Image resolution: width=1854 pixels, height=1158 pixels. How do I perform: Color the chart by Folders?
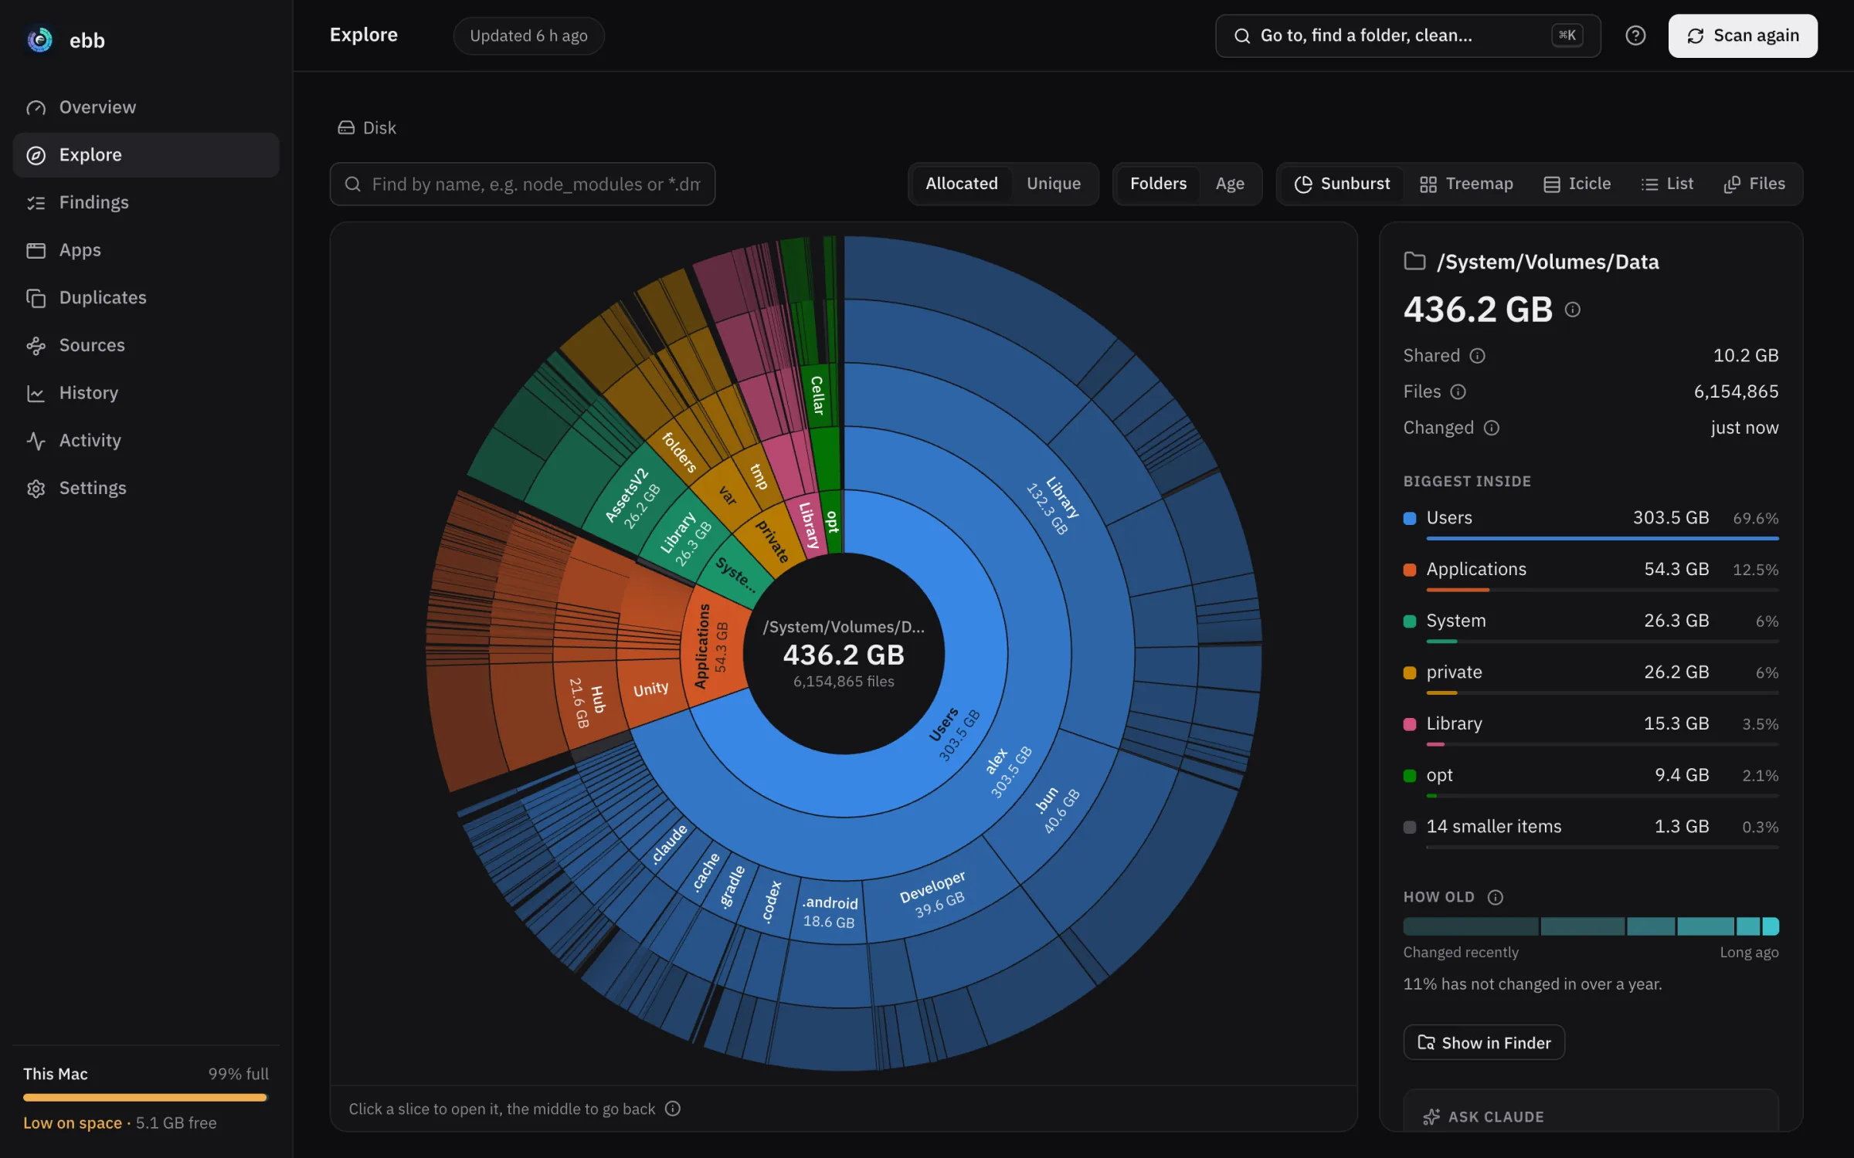coord(1158,184)
